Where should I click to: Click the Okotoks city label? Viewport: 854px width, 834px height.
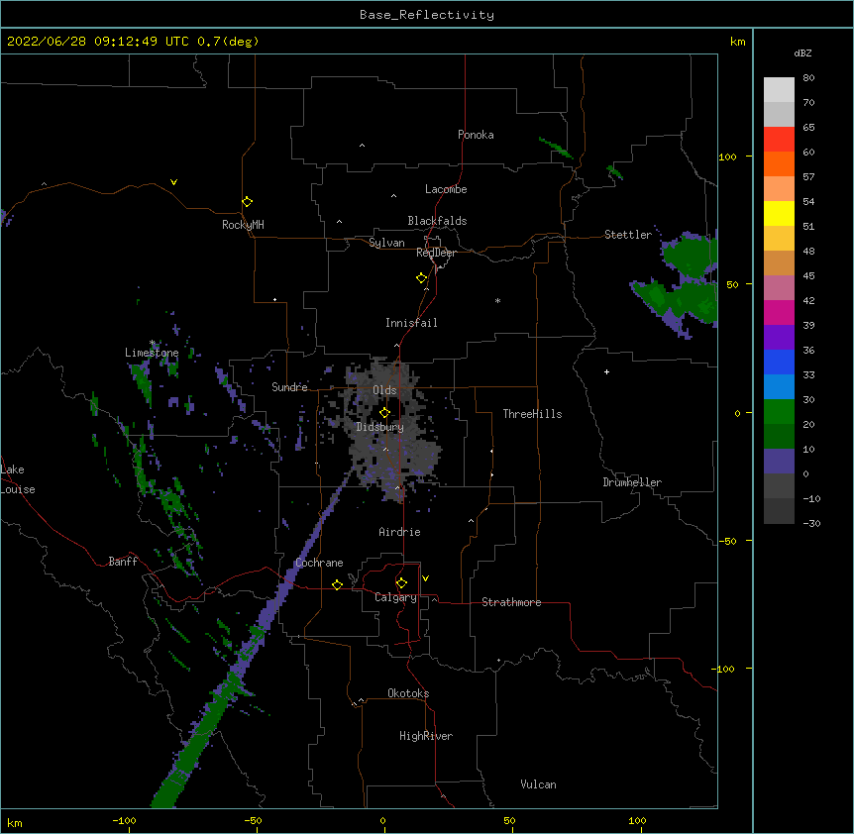pos(408,693)
